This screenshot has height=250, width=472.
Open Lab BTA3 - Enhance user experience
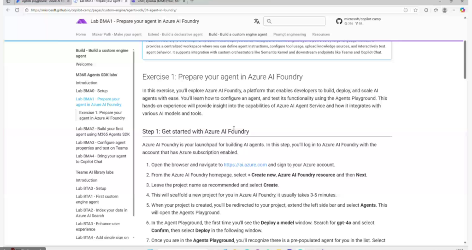click(98, 227)
